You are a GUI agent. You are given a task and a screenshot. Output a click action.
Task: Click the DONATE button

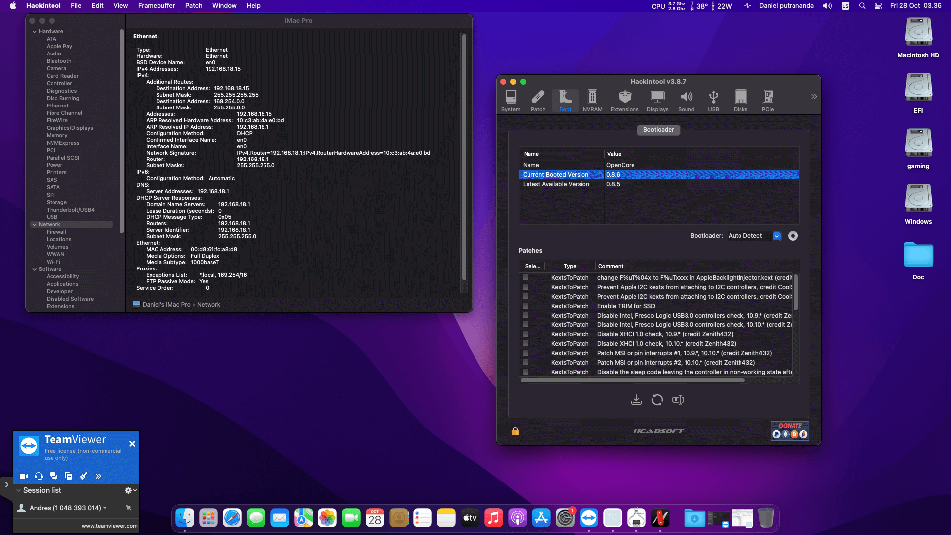790,430
